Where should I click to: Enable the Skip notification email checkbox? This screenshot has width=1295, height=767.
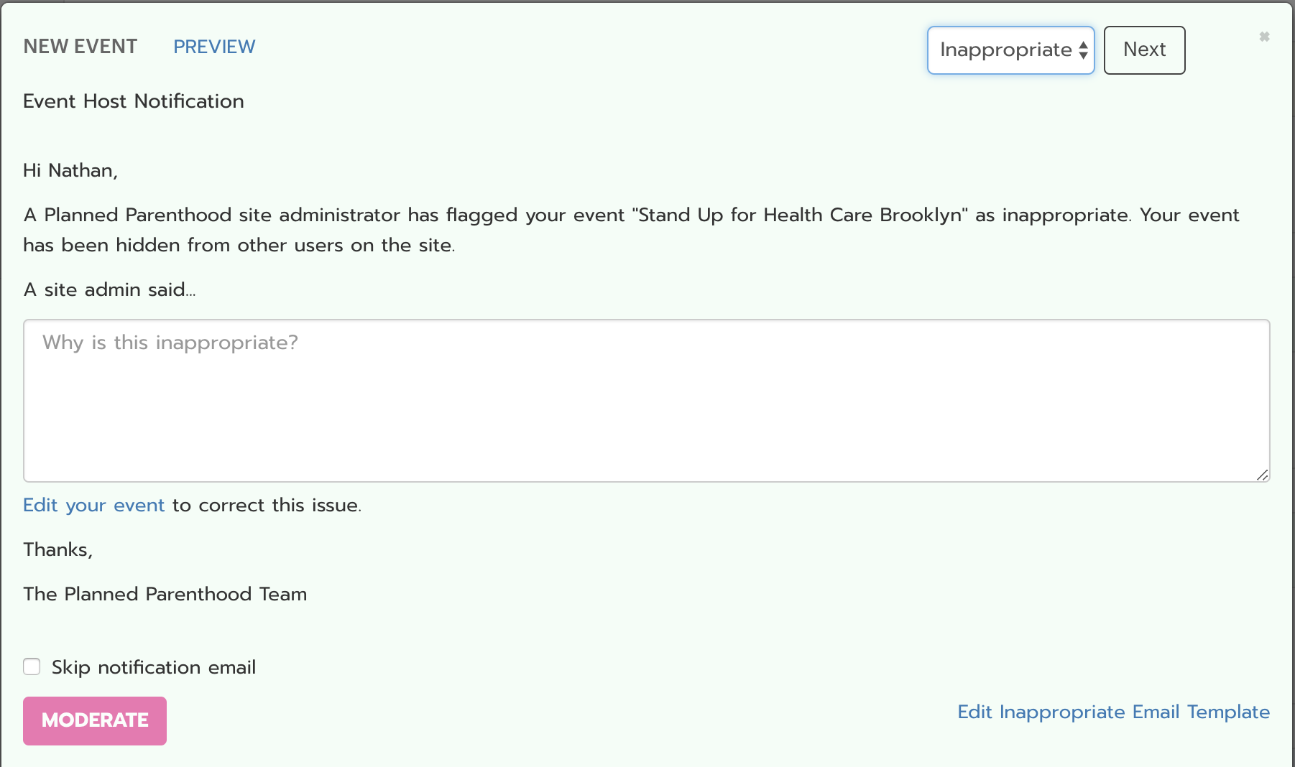32,666
